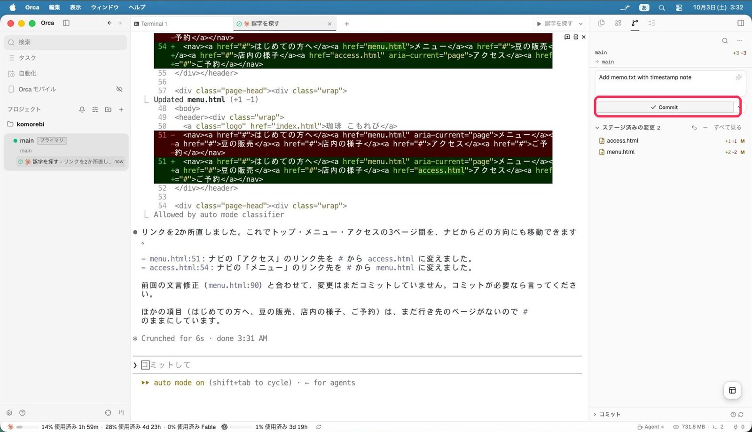Add a project folder with the folder-plus icon
This screenshot has height=432, width=752.
[108, 109]
